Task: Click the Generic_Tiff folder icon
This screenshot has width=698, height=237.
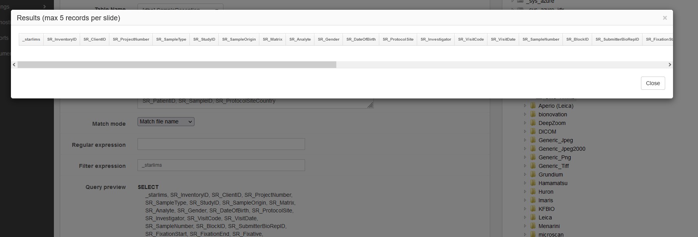Action: point(533,166)
